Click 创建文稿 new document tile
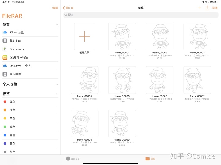 point(84,36)
